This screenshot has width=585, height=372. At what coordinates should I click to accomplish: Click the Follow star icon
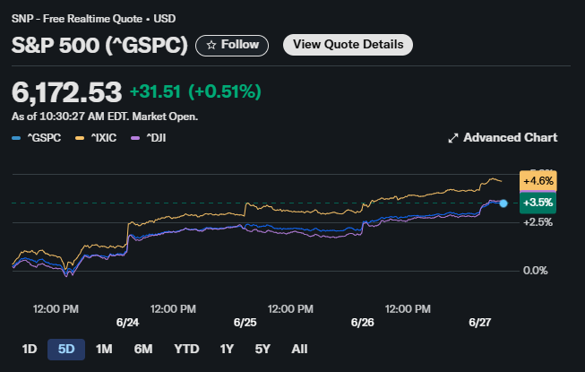point(211,45)
